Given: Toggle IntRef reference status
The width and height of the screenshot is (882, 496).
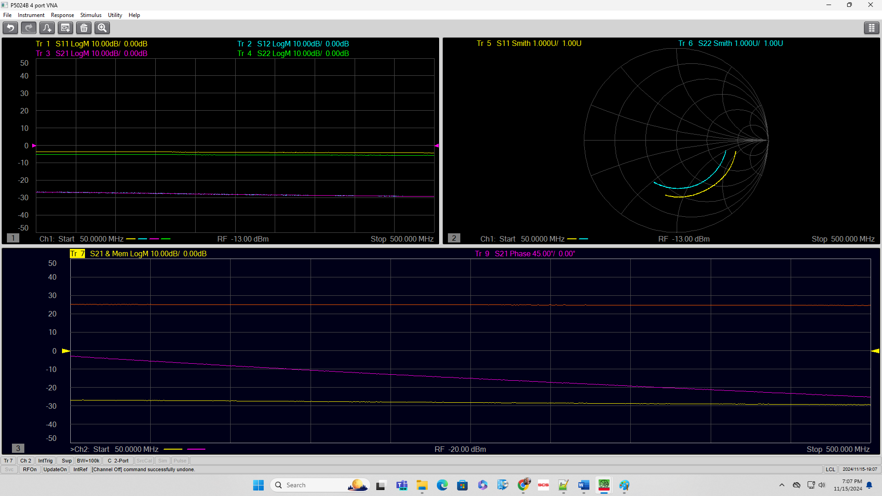Looking at the screenshot, I should pos(80,469).
